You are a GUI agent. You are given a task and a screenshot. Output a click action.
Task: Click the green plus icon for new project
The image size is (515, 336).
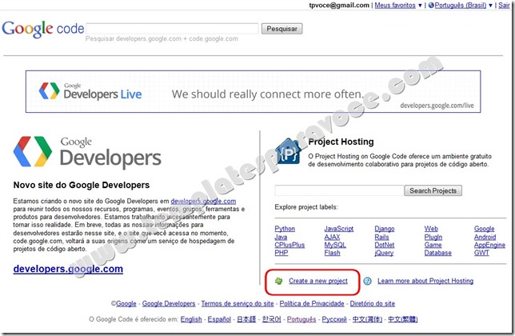(278, 281)
